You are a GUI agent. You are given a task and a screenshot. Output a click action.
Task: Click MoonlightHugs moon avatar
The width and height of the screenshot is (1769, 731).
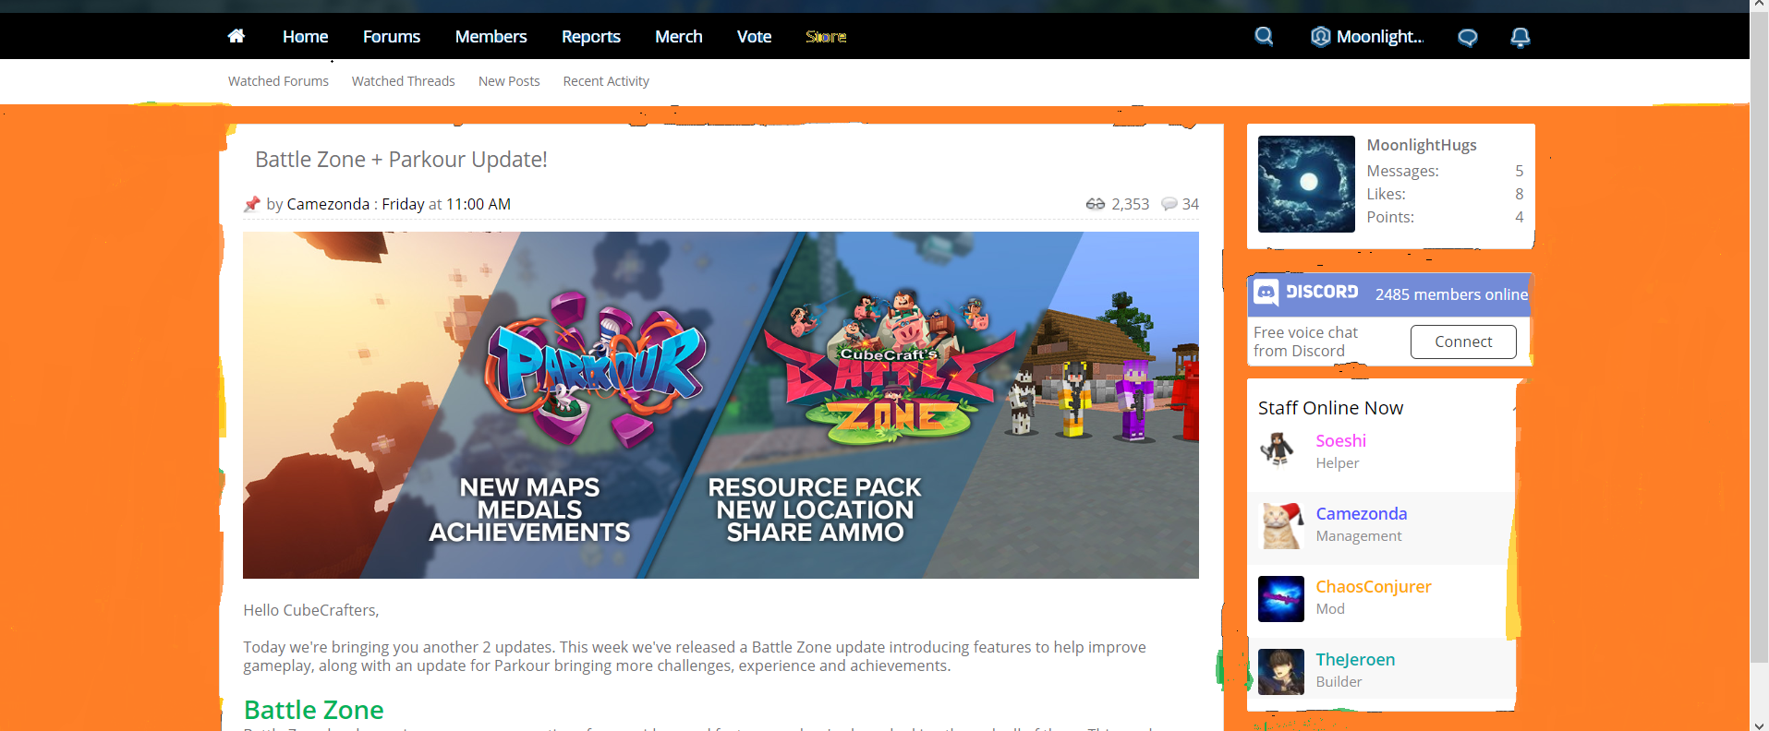pos(1306,184)
